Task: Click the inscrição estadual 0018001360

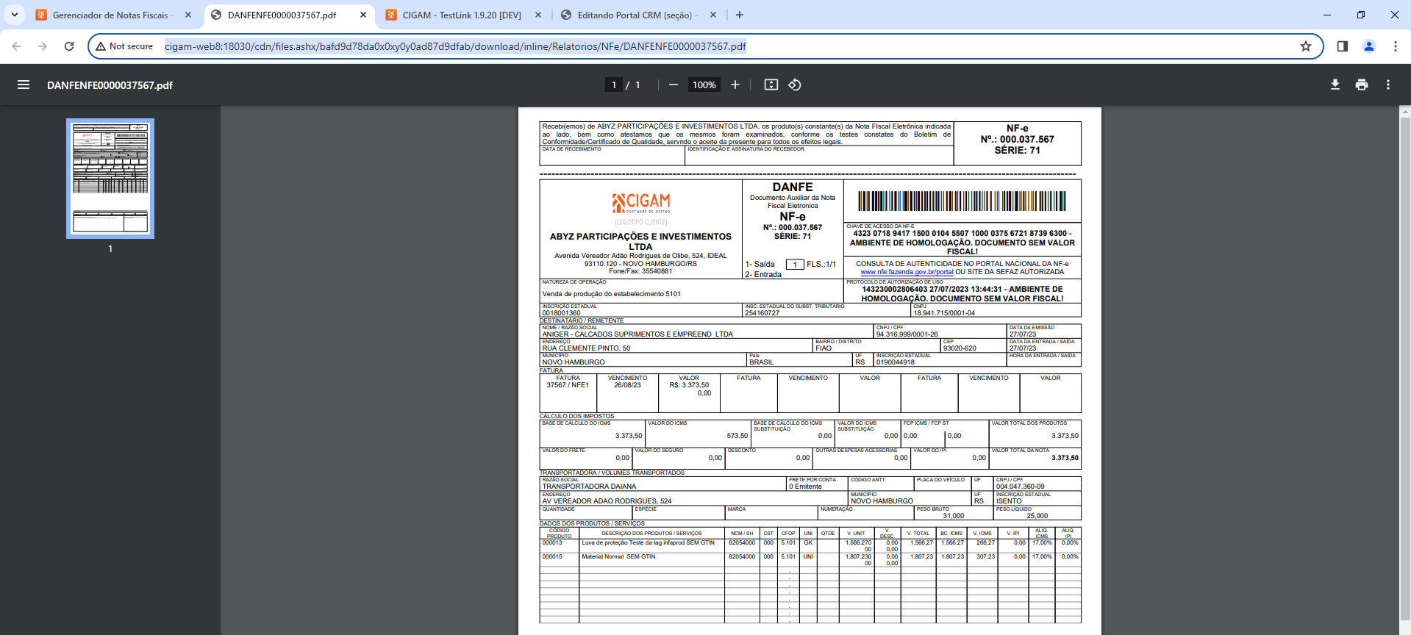Action: pos(561,313)
